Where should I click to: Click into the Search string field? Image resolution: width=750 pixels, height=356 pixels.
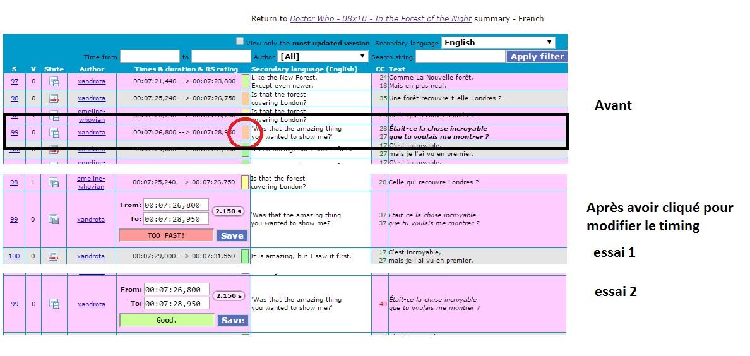point(460,56)
